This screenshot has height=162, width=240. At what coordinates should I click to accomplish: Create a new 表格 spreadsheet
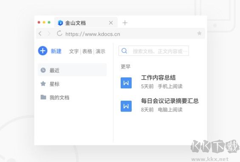click(87, 51)
